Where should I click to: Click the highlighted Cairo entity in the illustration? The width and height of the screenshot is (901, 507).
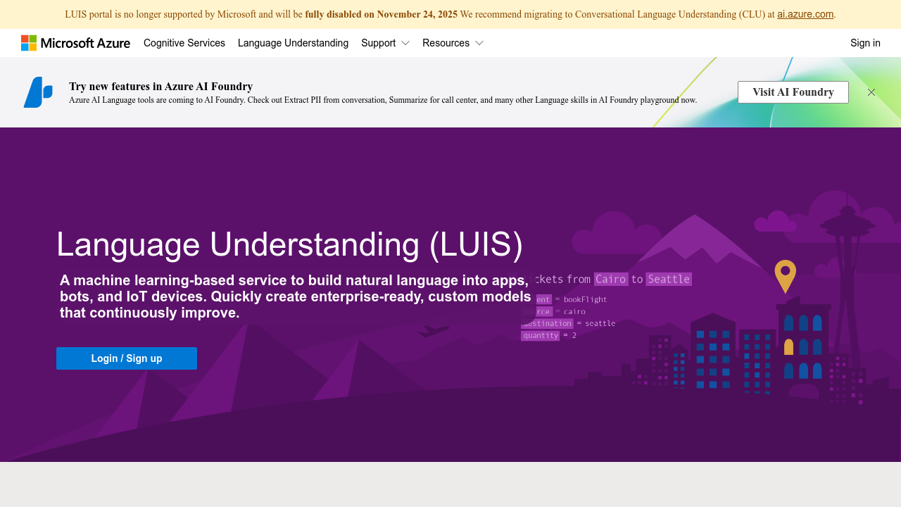[610, 279]
